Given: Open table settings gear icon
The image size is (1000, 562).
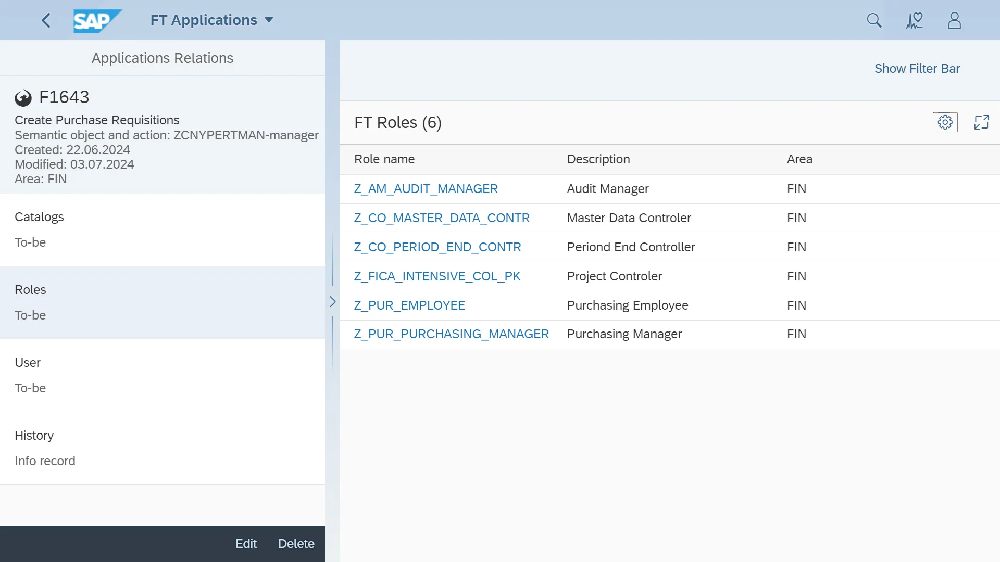Looking at the screenshot, I should tap(945, 122).
